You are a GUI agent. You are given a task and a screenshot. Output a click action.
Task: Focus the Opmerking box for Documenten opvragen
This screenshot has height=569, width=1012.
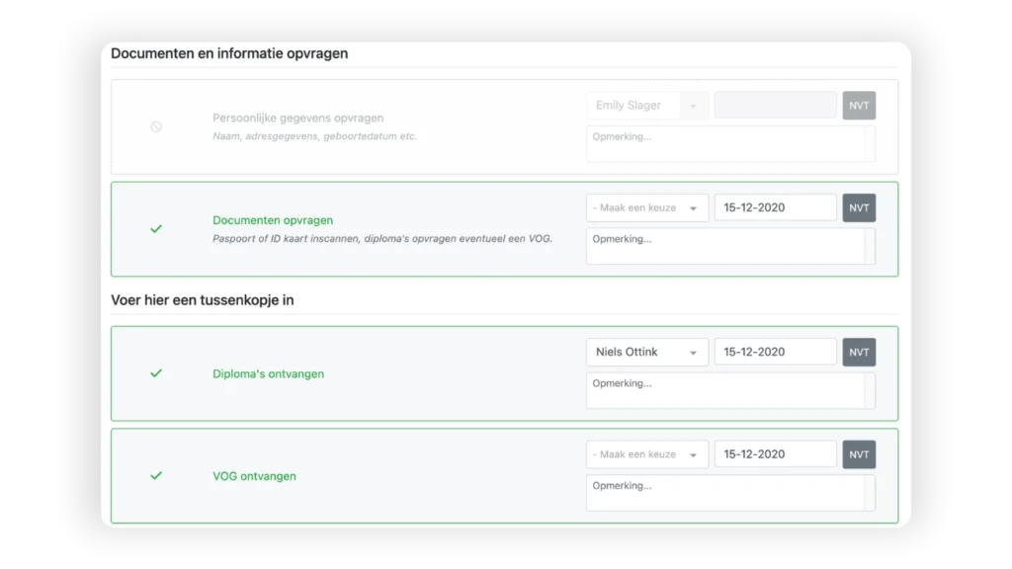[x=725, y=247]
